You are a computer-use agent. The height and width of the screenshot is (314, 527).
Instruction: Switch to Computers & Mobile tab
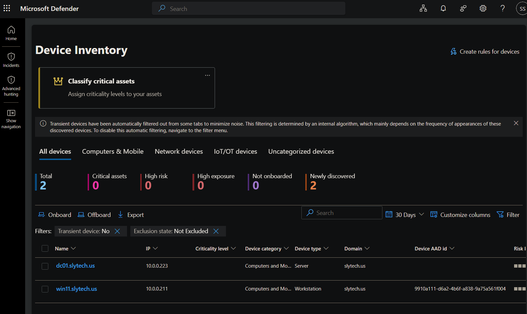(x=113, y=152)
